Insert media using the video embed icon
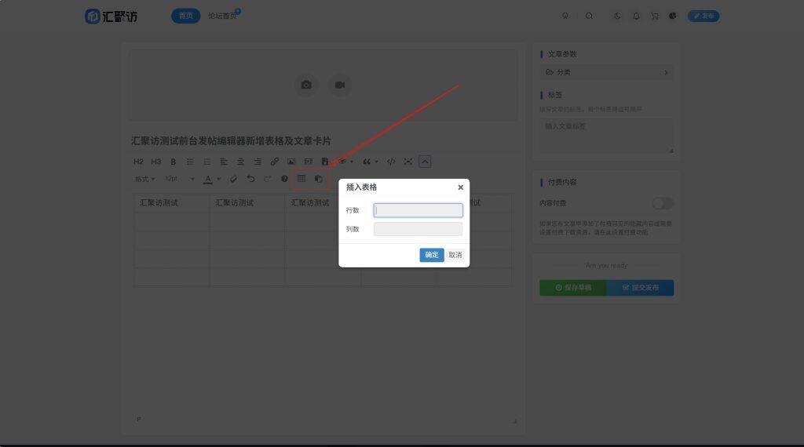Viewport: 804px width, 447px height. (308, 162)
